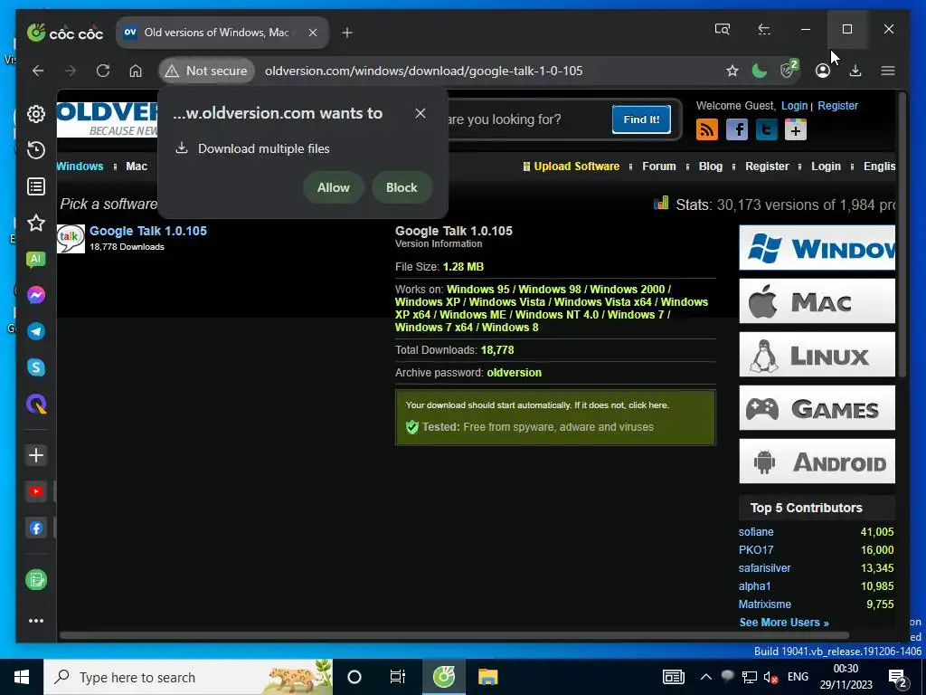Open Google Talk 1.0.105 link
This screenshot has width=926, height=695.
point(148,231)
